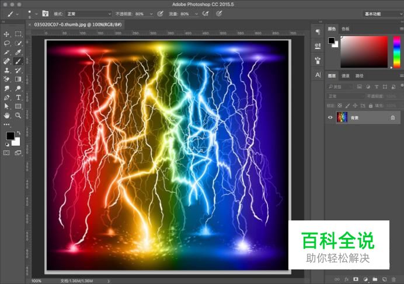Toggle the lock icon on 背景 layer
This screenshot has height=284, width=404.
coord(392,117)
